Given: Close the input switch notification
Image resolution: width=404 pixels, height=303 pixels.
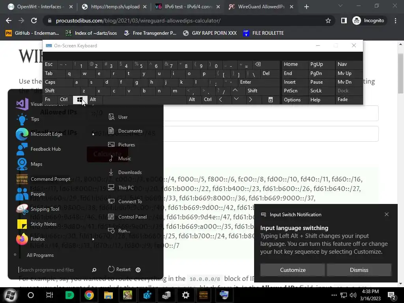Looking at the screenshot, I should [x=387, y=214].
